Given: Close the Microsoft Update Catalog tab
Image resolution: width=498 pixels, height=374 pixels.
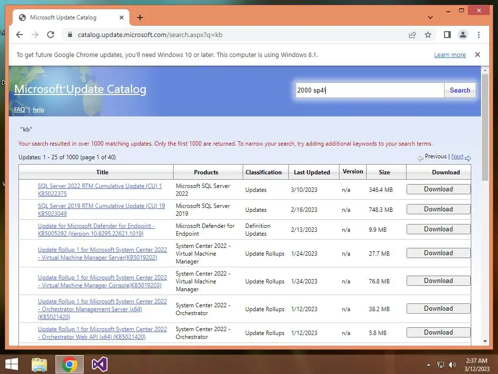Looking at the screenshot, I should (121, 18).
